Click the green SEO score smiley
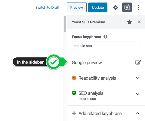Viewport: 145px width, 121px height. tap(74, 93)
